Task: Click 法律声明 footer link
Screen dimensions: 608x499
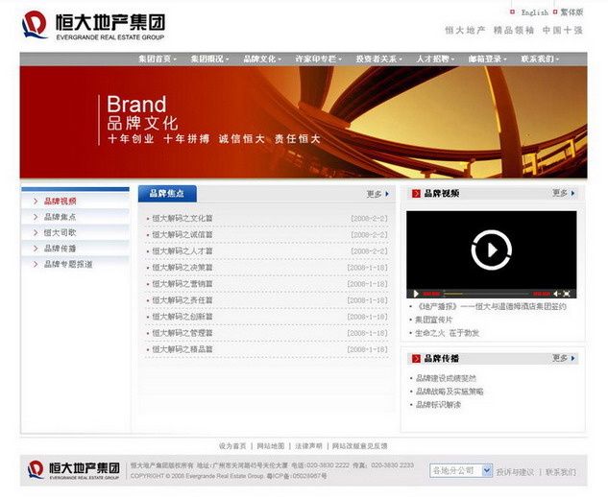Action: coord(308,446)
